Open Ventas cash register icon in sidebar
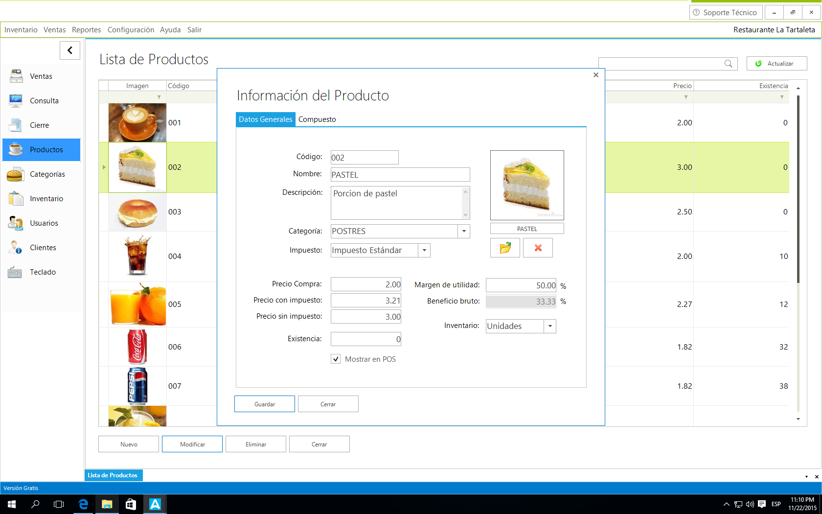 [x=16, y=76]
